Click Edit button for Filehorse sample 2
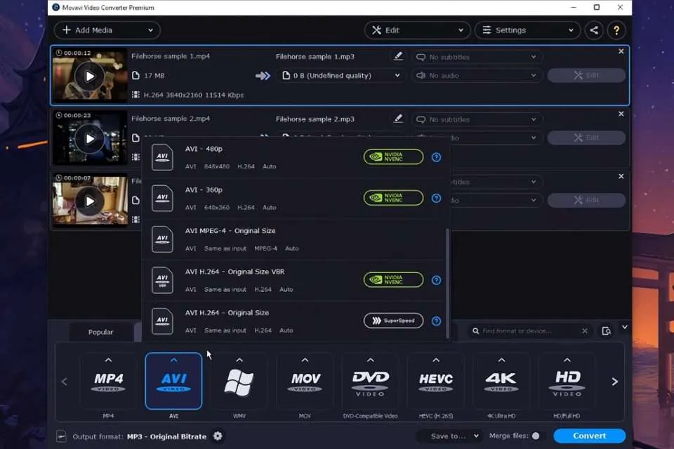Screen dimensions: 674x449 (x=586, y=138)
